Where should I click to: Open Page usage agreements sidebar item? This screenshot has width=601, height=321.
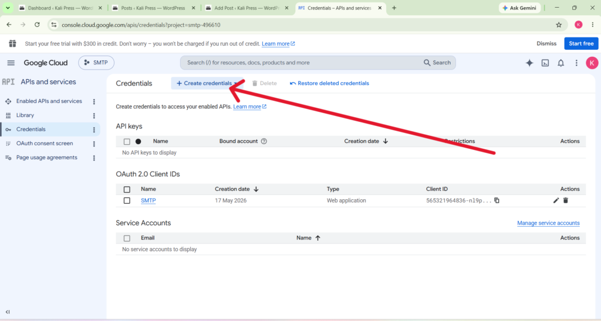pyautogui.click(x=46, y=158)
